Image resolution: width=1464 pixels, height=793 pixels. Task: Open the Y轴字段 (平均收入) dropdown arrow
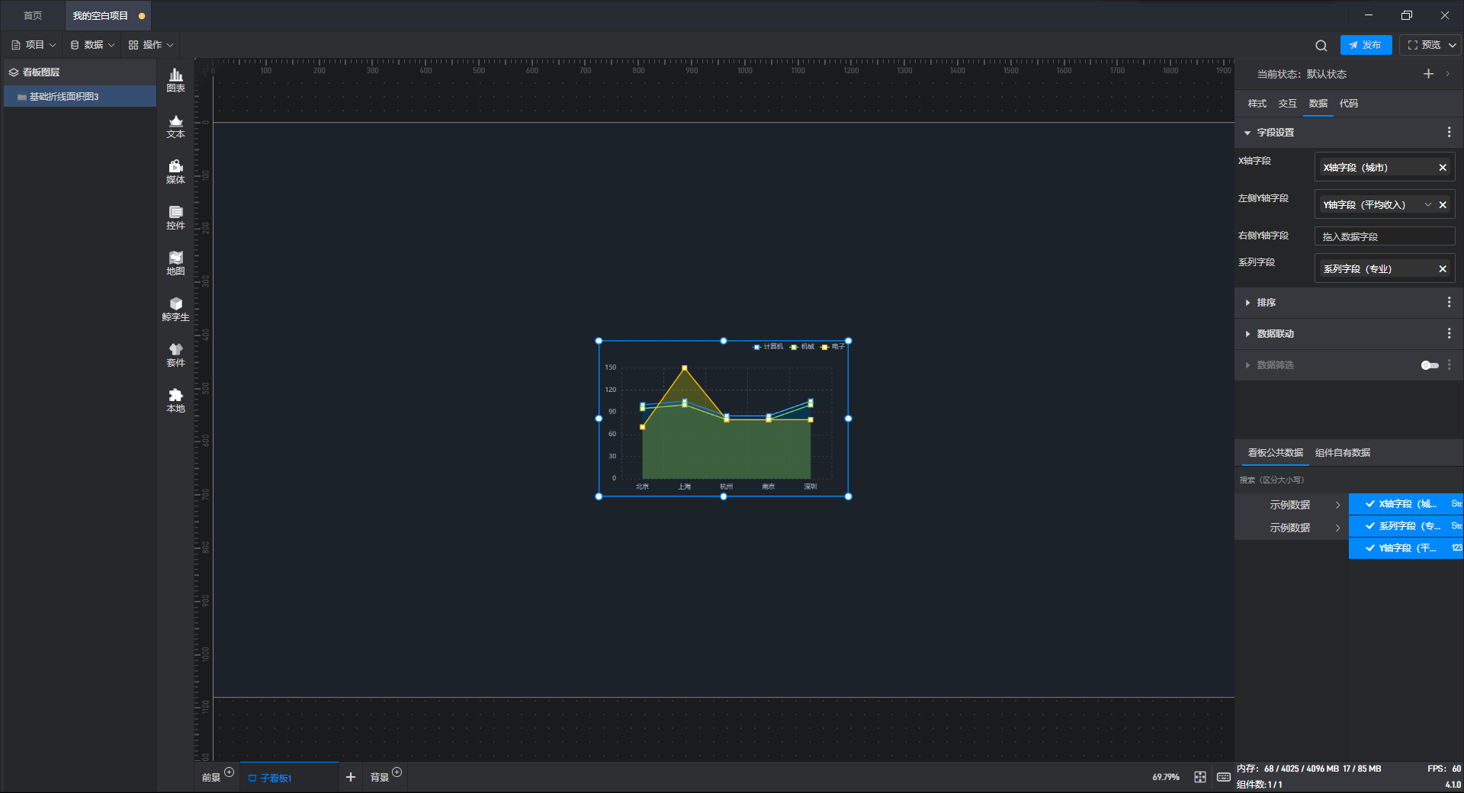point(1427,204)
